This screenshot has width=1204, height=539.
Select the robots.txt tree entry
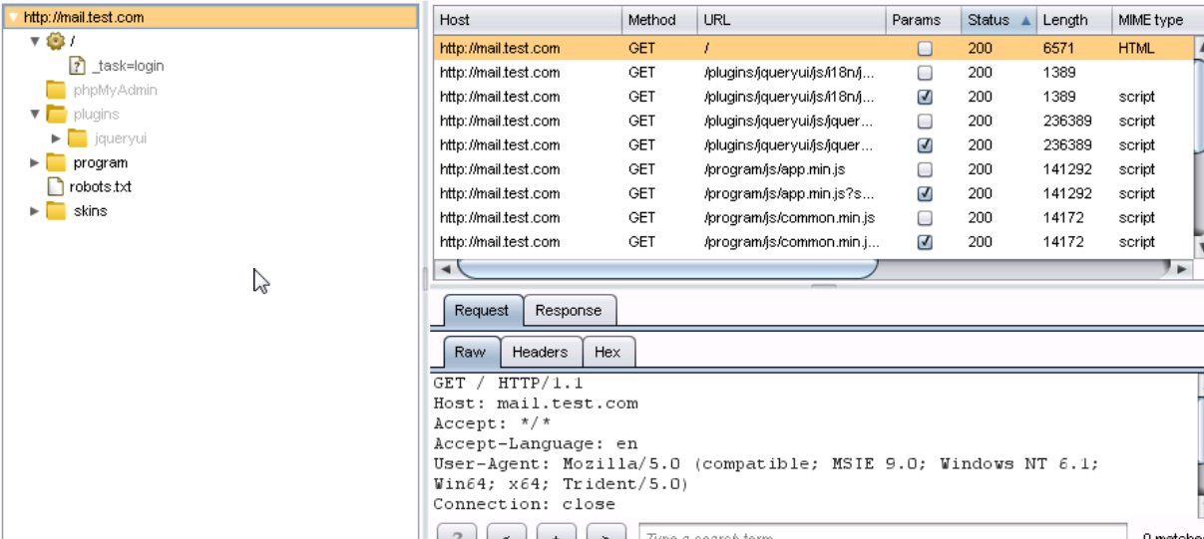coord(101,186)
